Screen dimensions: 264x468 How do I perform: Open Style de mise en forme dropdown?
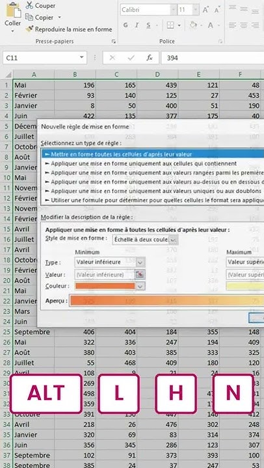pyautogui.click(x=174, y=240)
